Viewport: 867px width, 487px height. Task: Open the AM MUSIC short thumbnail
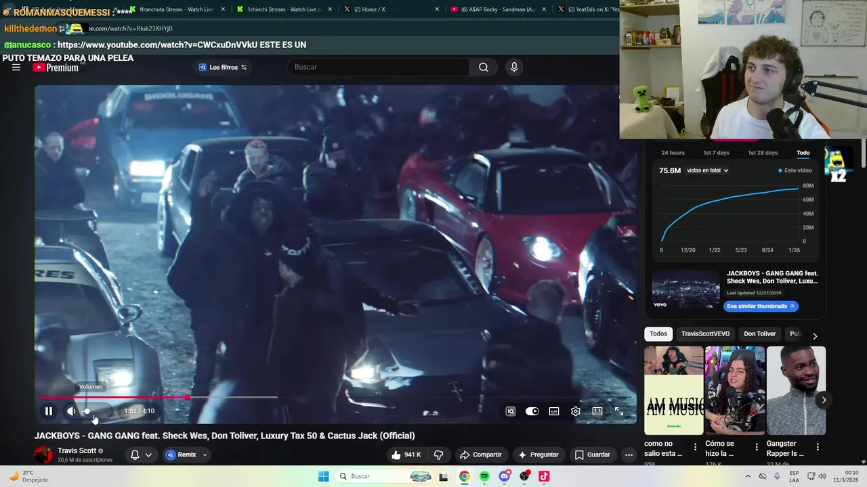674,390
